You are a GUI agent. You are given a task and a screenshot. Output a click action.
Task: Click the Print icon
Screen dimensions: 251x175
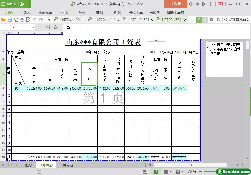(22, 20)
